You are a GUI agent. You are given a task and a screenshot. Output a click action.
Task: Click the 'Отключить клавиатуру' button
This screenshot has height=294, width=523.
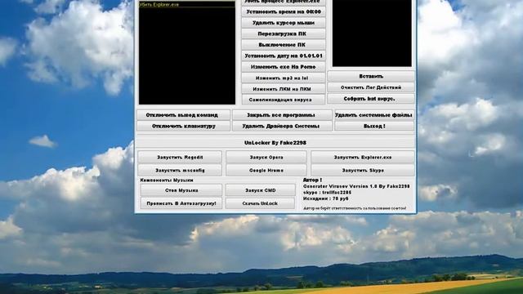click(x=183, y=126)
